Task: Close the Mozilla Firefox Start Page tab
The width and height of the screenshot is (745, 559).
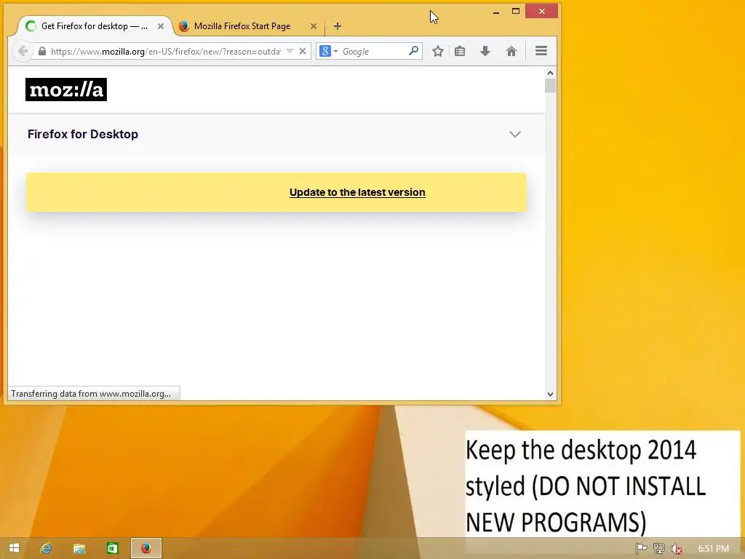Action: coord(313,26)
